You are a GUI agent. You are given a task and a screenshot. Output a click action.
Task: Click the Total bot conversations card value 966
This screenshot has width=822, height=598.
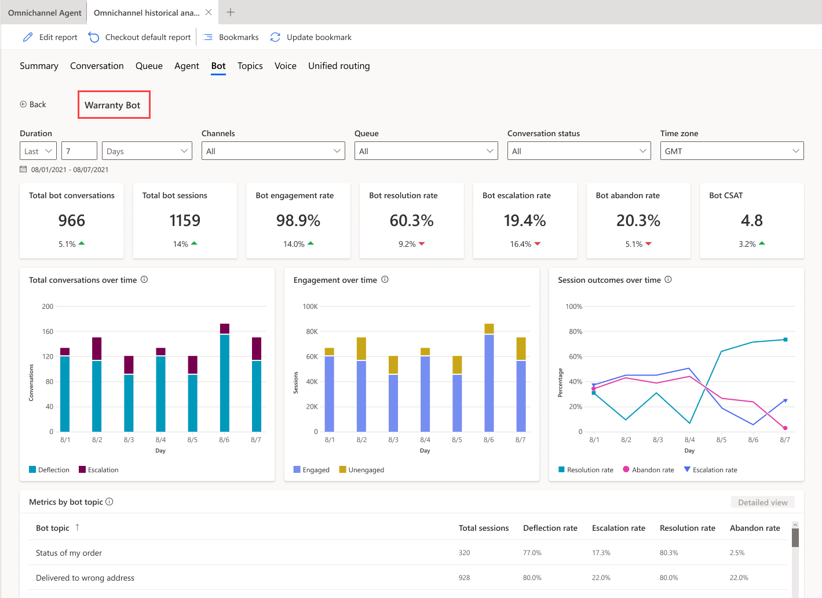point(72,221)
